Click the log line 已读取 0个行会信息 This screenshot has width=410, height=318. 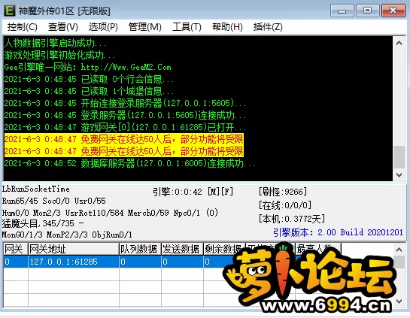coord(89,79)
